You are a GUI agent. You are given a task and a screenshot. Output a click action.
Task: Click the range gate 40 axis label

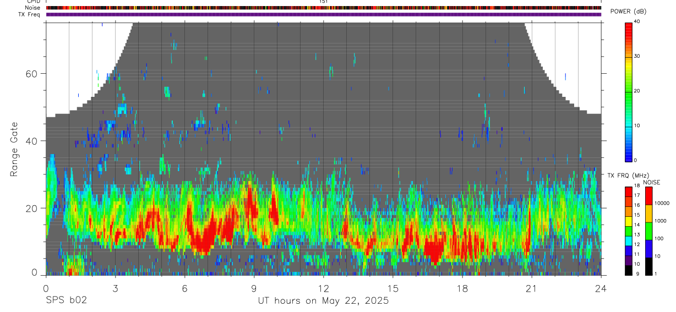click(34, 141)
